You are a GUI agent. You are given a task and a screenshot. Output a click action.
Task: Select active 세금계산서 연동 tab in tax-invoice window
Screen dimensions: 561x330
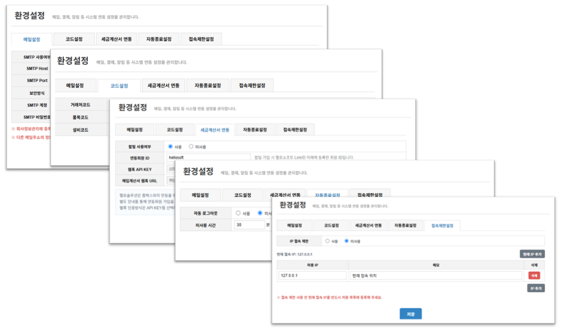(215, 130)
